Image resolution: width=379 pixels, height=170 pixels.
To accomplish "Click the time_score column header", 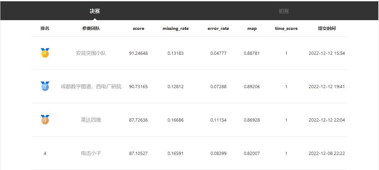I will [286, 29].
